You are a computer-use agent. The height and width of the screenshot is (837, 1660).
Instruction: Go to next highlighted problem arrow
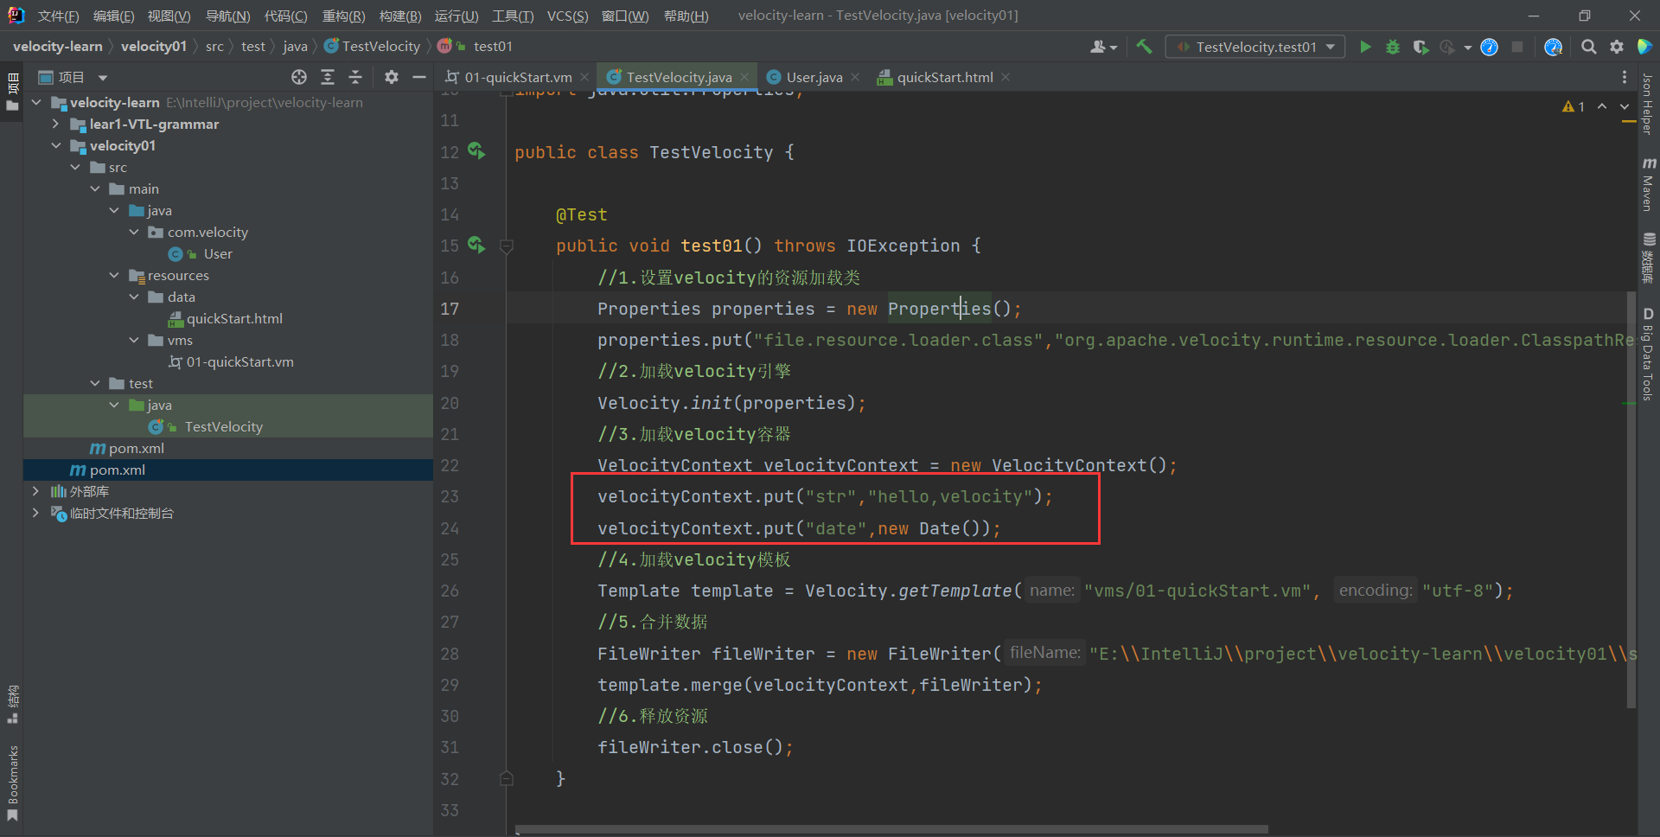tap(1625, 106)
